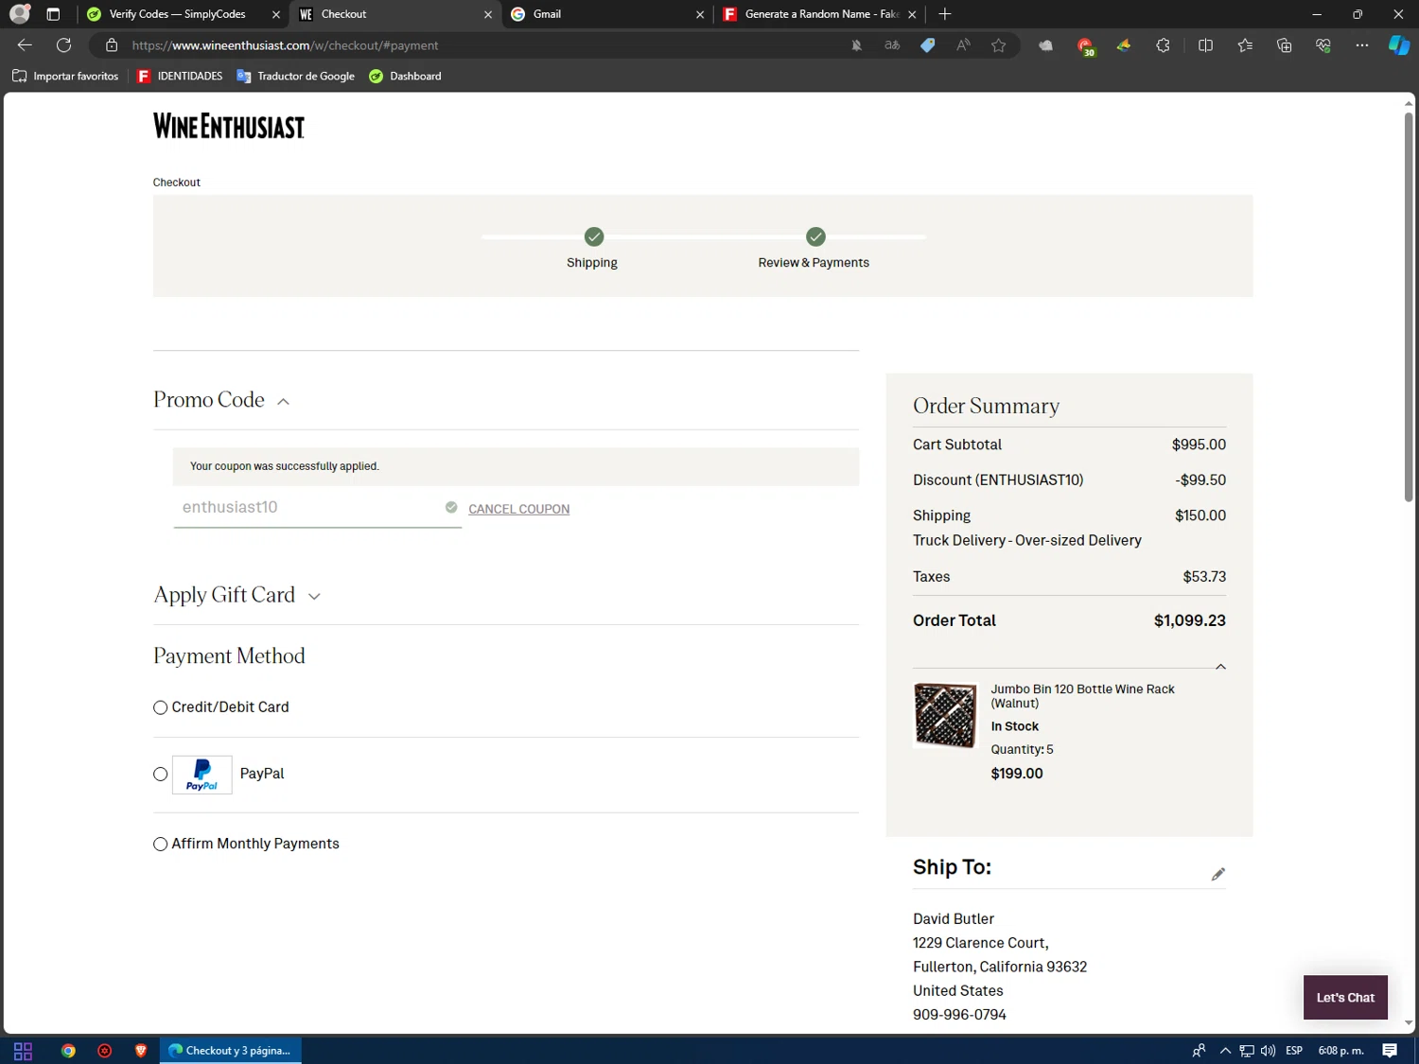Select the Checkout browser tab
The height and width of the screenshot is (1064, 1419).
(x=396, y=14)
